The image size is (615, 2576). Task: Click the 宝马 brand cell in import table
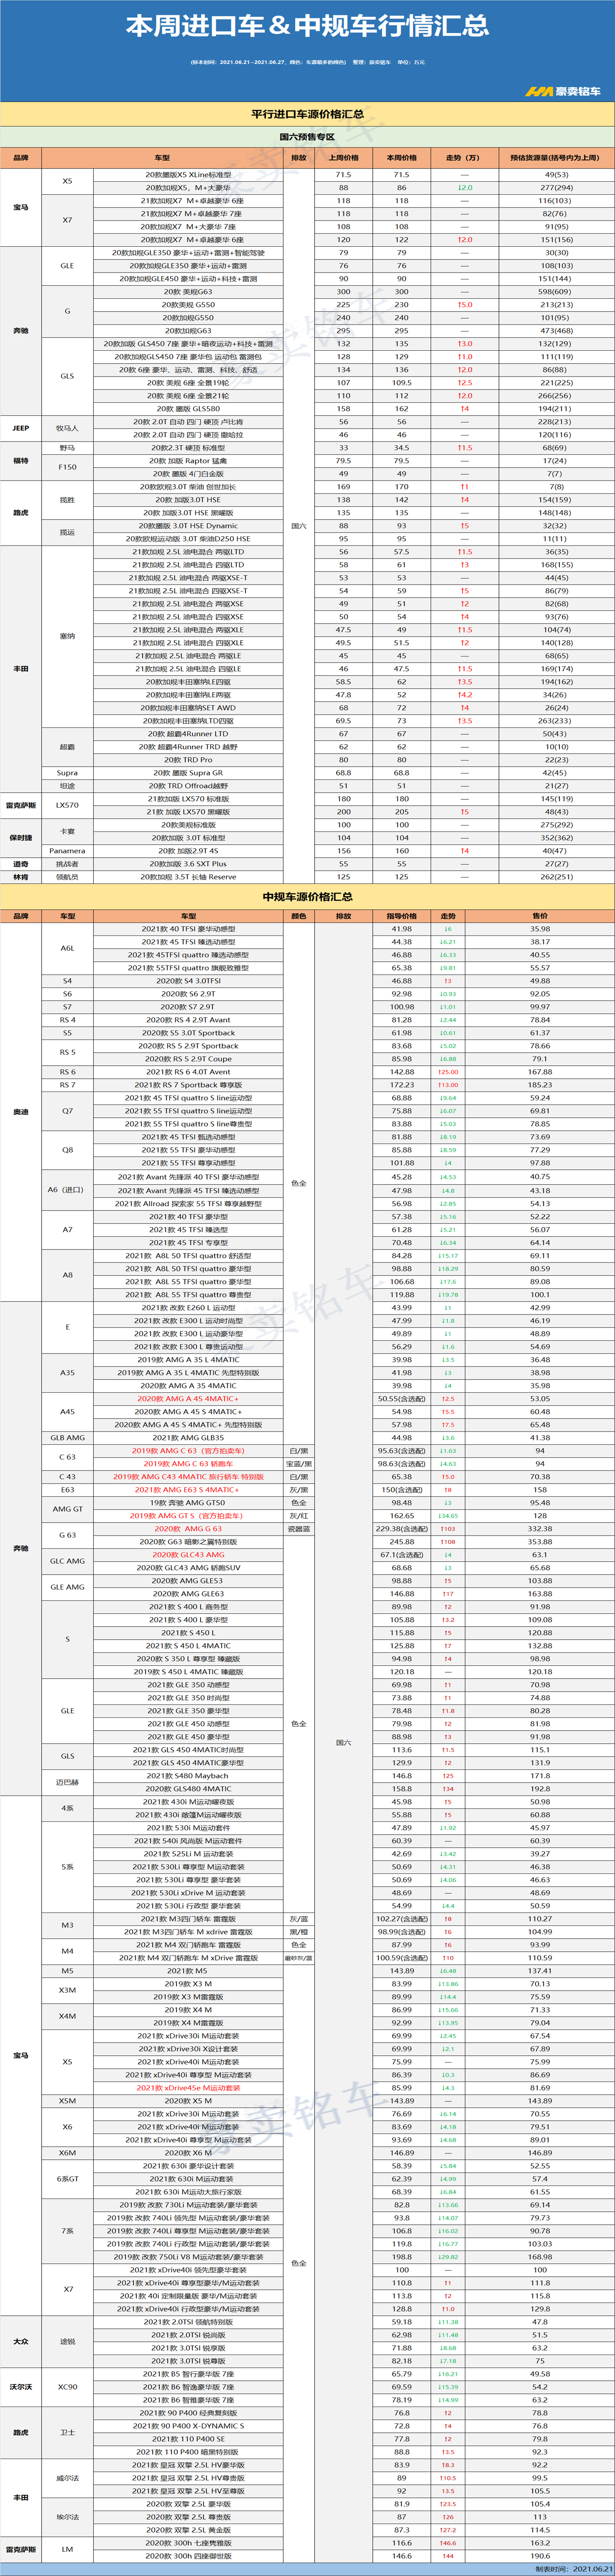(21, 207)
